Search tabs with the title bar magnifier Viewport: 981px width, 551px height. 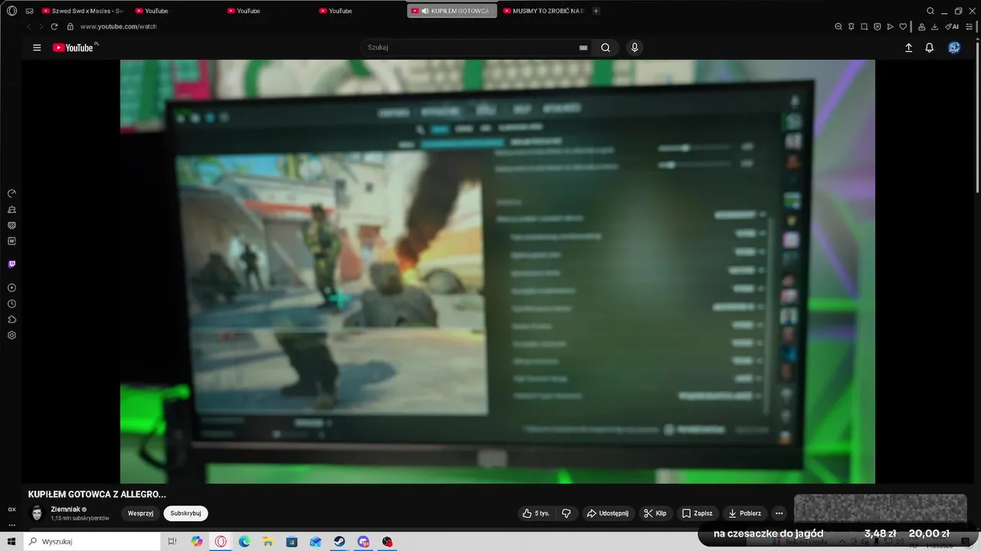click(x=930, y=11)
